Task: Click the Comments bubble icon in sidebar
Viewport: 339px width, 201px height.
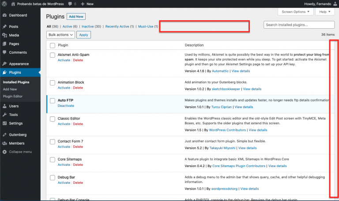Action: [4, 52]
